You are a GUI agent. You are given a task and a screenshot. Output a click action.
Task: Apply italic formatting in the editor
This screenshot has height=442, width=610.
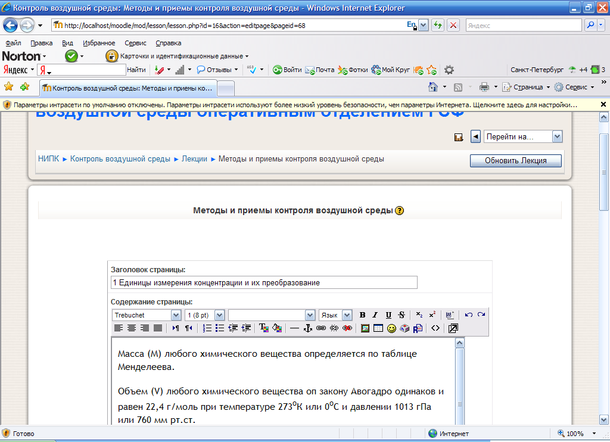375,315
